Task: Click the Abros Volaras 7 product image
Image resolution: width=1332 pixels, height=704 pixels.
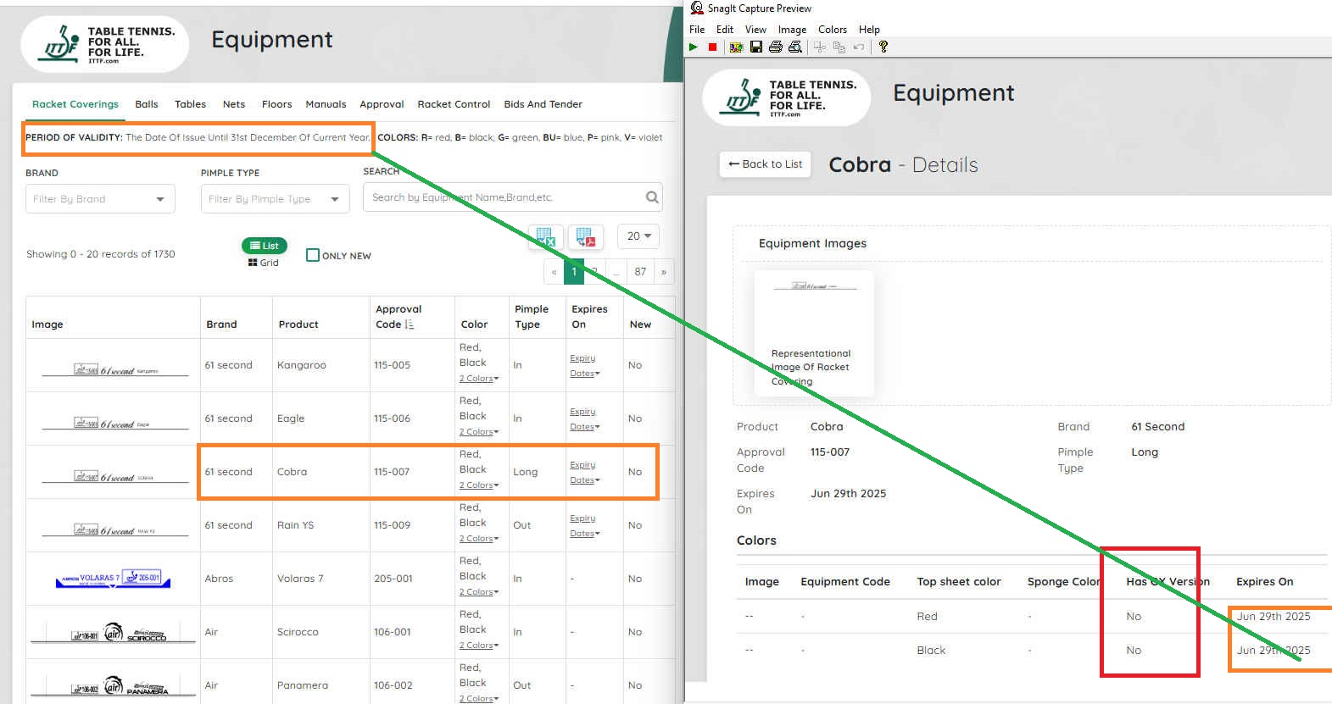Action: (x=113, y=579)
